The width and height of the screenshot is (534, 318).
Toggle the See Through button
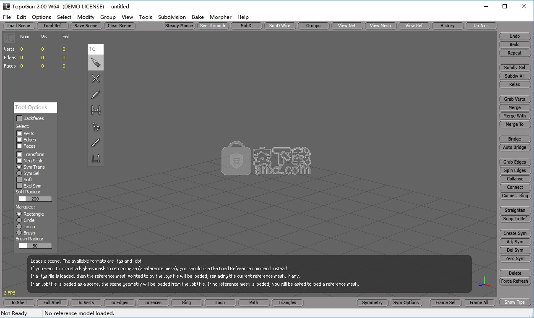tap(213, 26)
